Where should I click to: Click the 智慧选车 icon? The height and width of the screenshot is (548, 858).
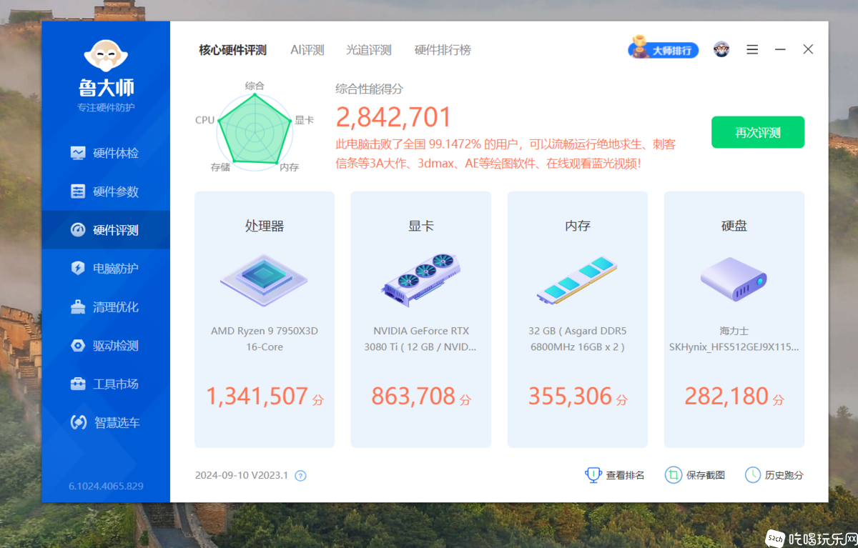(78, 423)
